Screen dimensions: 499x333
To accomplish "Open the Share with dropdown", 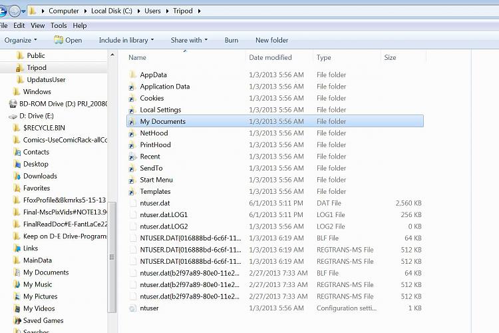I will (189, 40).
